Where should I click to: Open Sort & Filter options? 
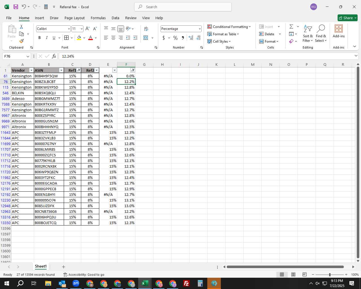coord(308,33)
